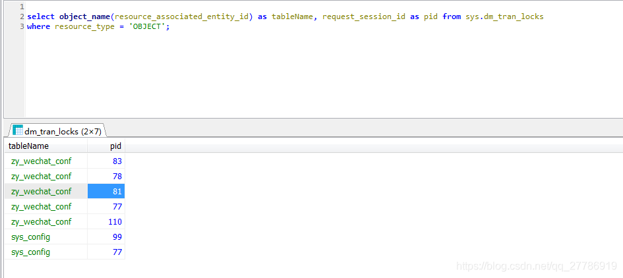Click line number 2 in editor gutter
The image size is (623, 278).
point(22,16)
